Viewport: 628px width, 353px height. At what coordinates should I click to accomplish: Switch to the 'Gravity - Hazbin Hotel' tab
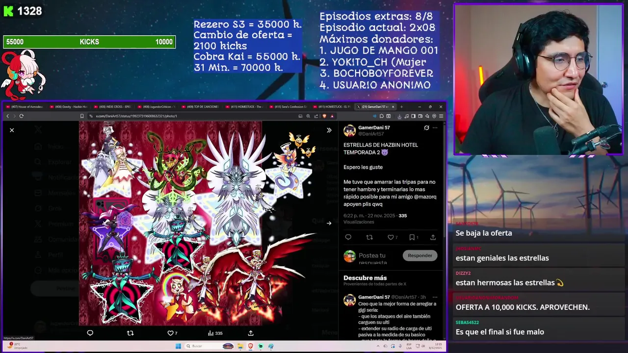click(70, 106)
